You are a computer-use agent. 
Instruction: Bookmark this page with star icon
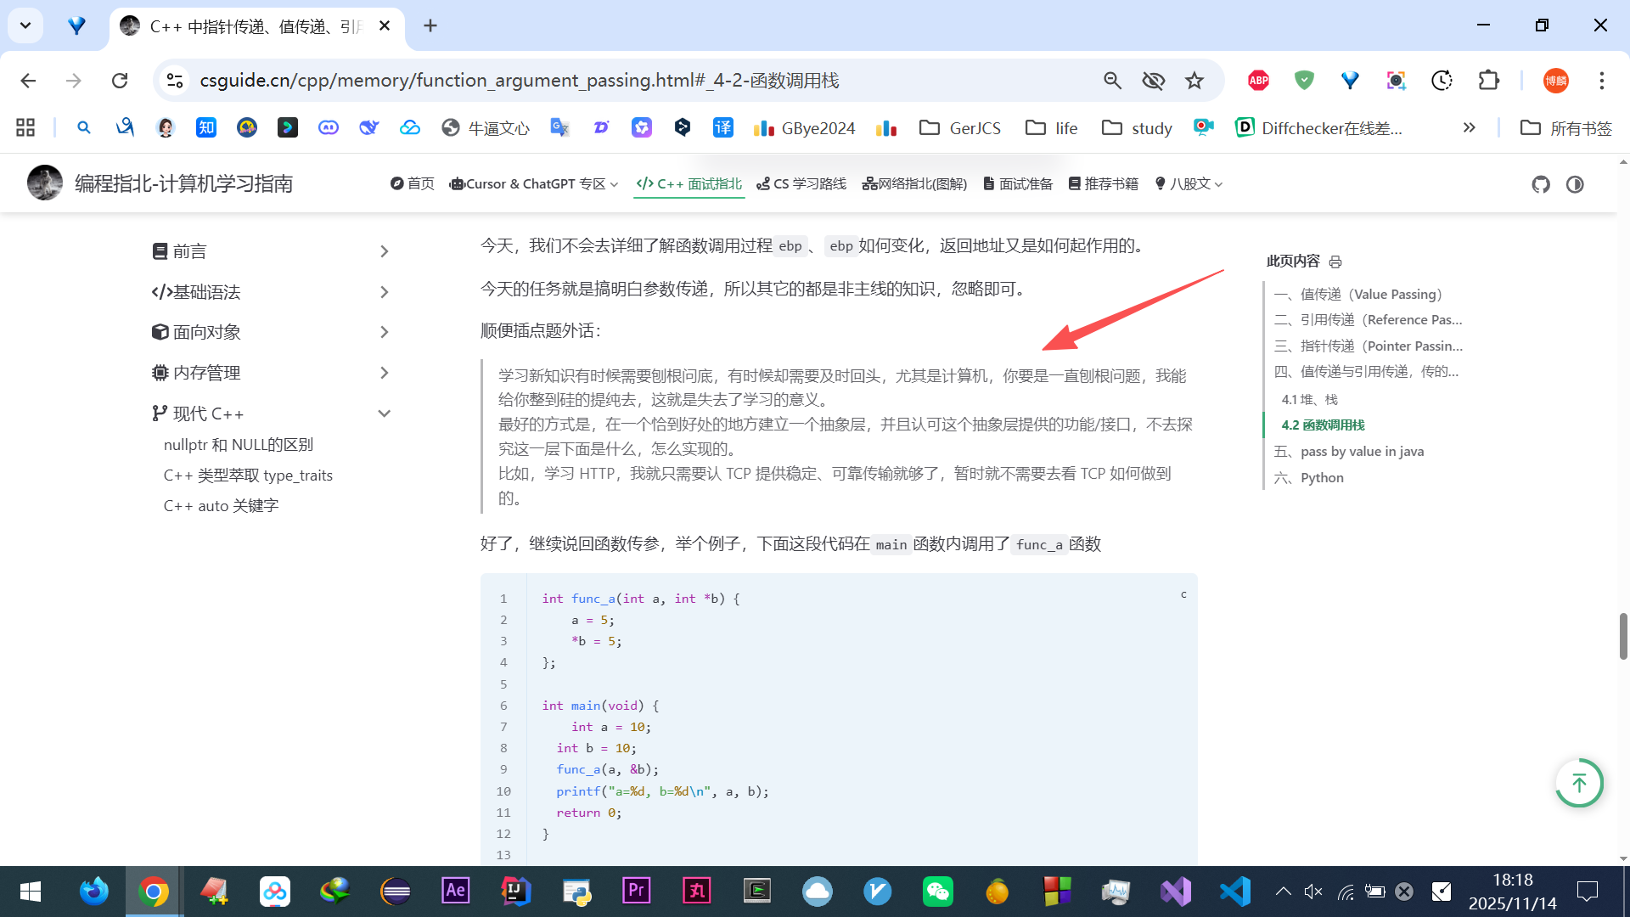[x=1194, y=81]
